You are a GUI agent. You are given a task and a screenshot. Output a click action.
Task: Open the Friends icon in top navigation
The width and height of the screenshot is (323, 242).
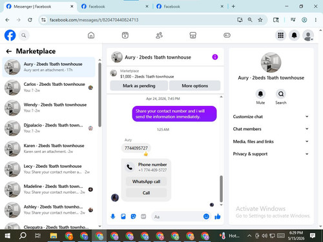(x=159, y=35)
